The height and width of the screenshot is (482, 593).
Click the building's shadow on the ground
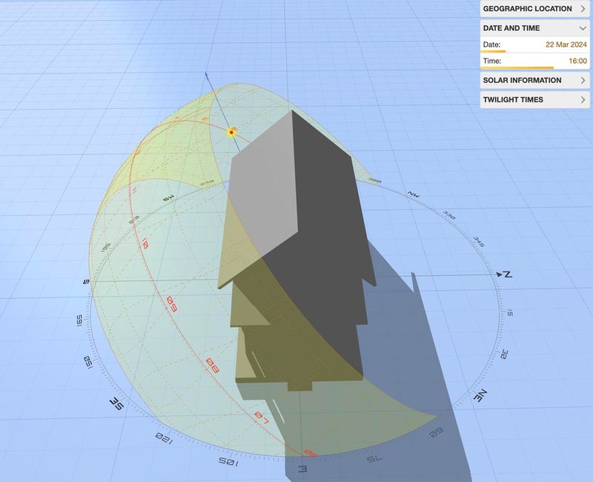coord(416,360)
